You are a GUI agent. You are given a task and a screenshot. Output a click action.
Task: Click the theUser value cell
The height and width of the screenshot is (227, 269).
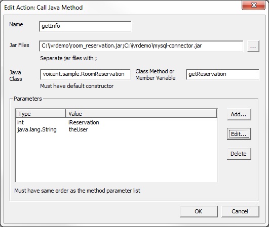click(78, 129)
